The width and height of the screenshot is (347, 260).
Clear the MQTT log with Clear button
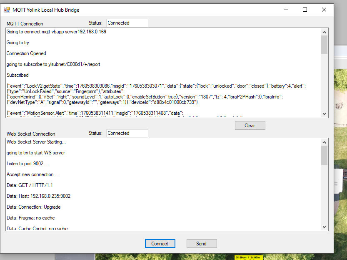pos(250,125)
